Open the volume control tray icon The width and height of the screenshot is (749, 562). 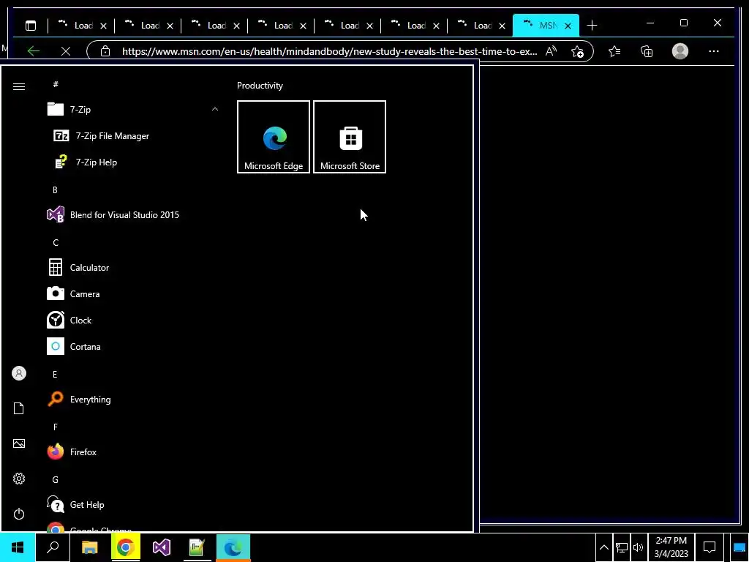click(638, 547)
